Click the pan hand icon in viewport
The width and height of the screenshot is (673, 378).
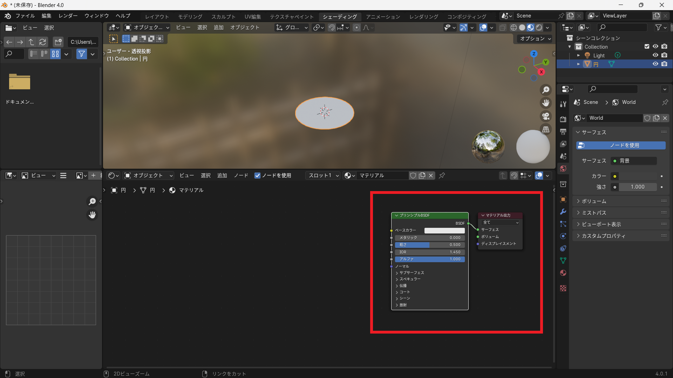[546, 103]
